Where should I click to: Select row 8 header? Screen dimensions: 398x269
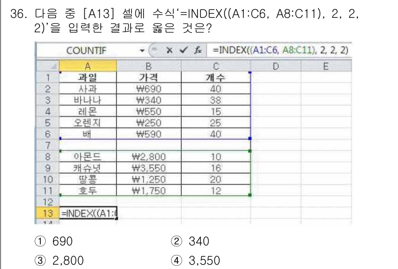(x=48, y=157)
